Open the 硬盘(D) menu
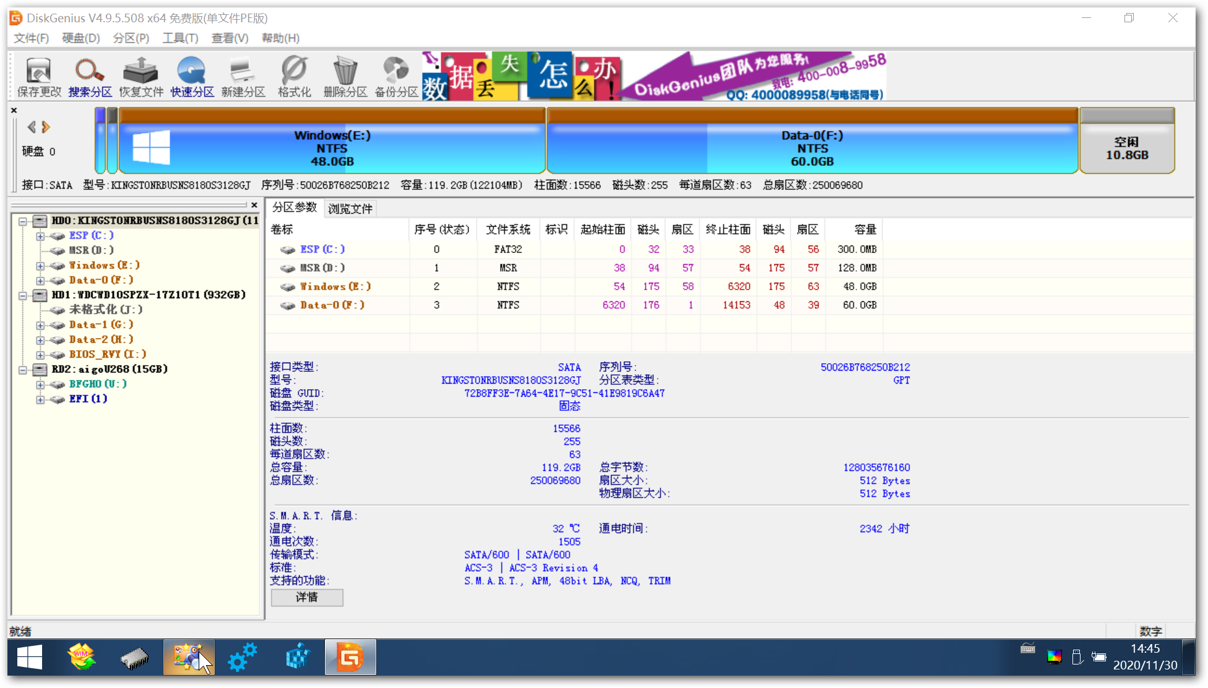The image size is (1208, 688). click(x=80, y=38)
